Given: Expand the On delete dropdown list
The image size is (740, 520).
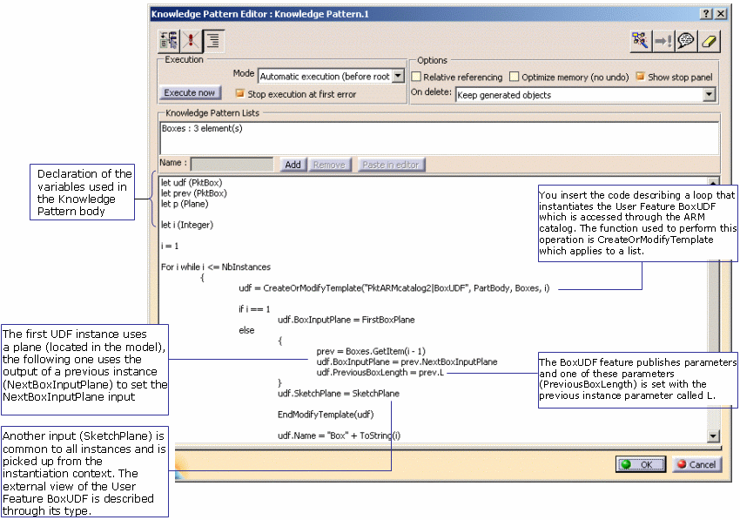Looking at the screenshot, I should click(x=709, y=95).
